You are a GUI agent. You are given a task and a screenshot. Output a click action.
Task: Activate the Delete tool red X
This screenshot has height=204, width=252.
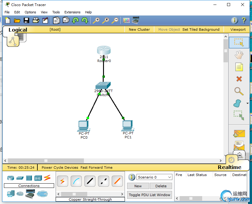pyautogui.click(x=239, y=79)
